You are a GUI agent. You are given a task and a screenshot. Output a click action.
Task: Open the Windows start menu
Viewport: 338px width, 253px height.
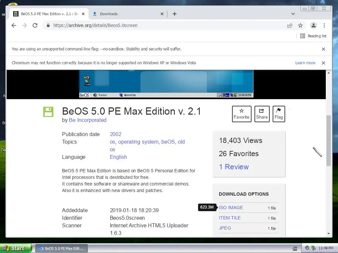point(16,248)
